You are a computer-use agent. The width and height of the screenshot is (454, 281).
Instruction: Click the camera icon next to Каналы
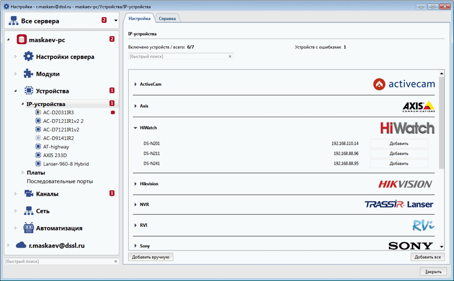point(29,194)
